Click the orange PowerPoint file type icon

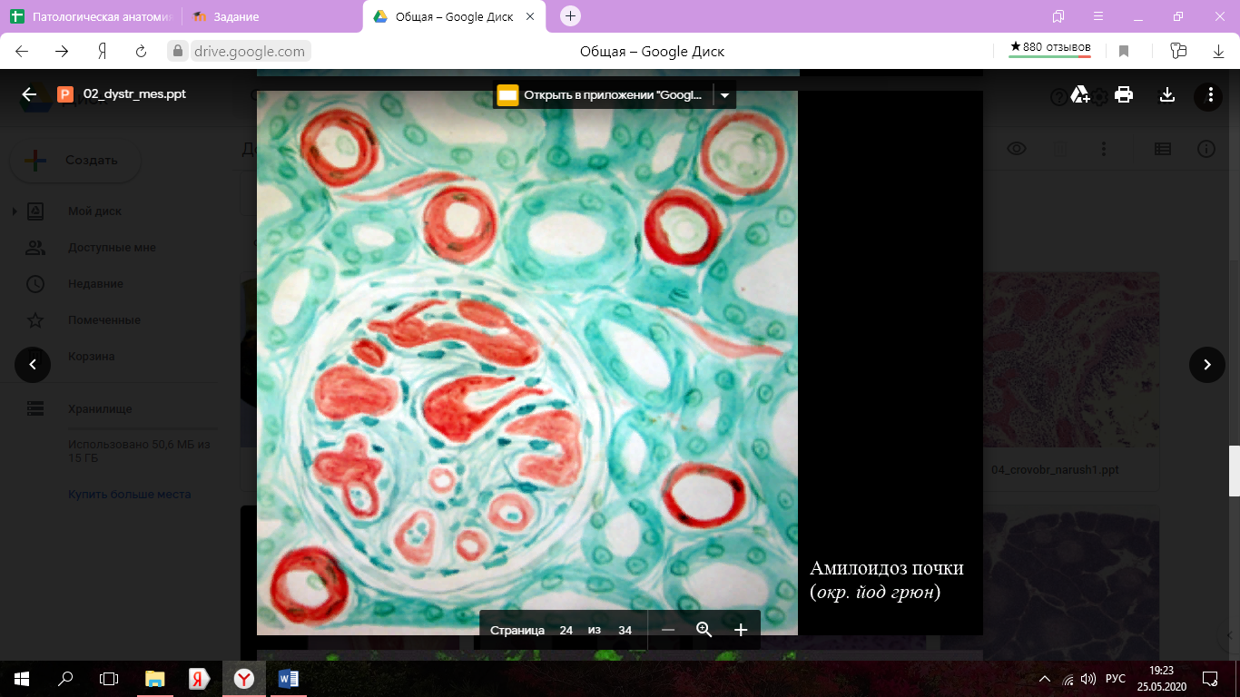[x=65, y=94]
